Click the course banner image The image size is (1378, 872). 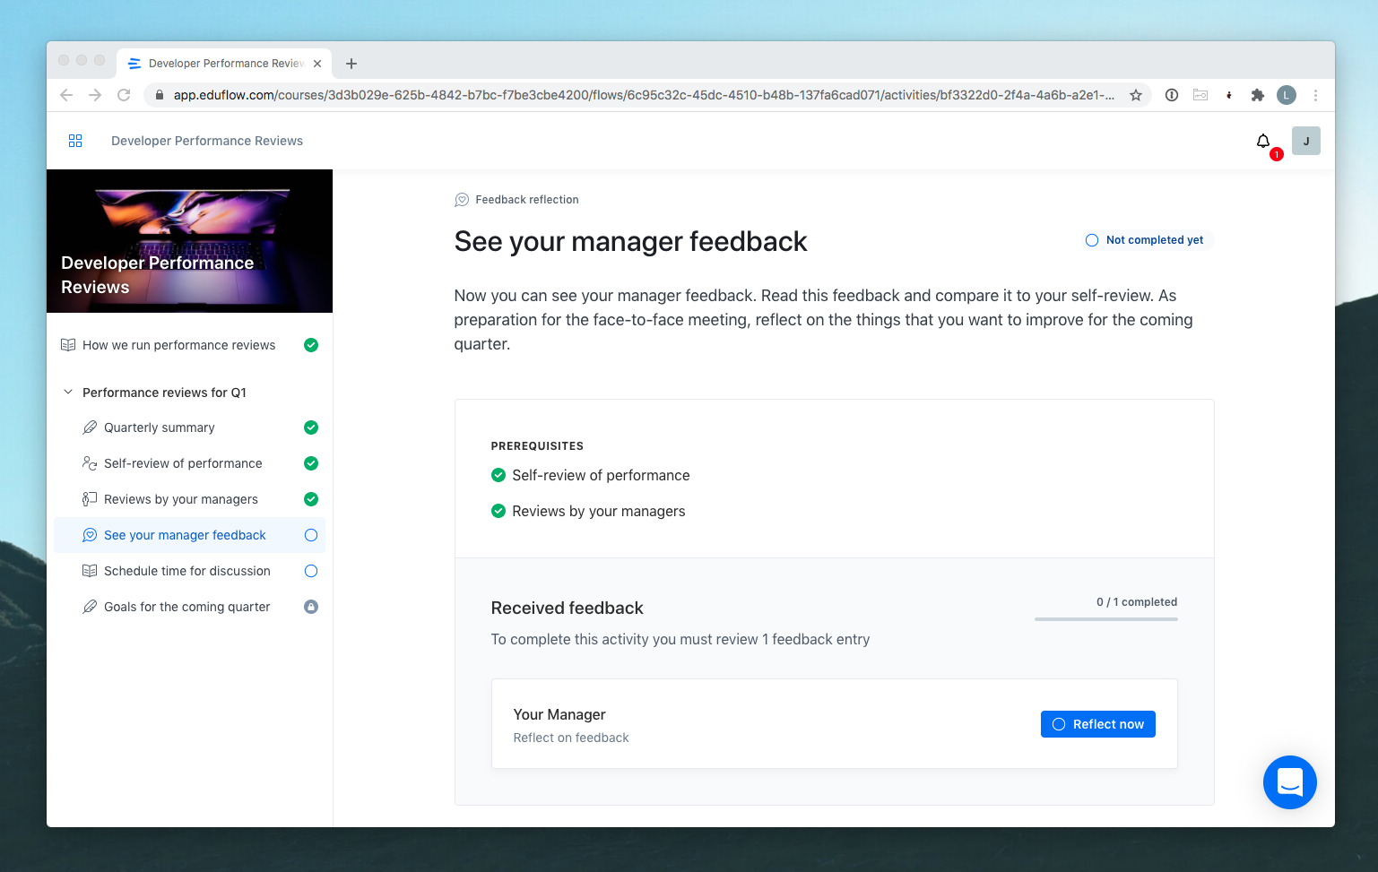[189, 241]
